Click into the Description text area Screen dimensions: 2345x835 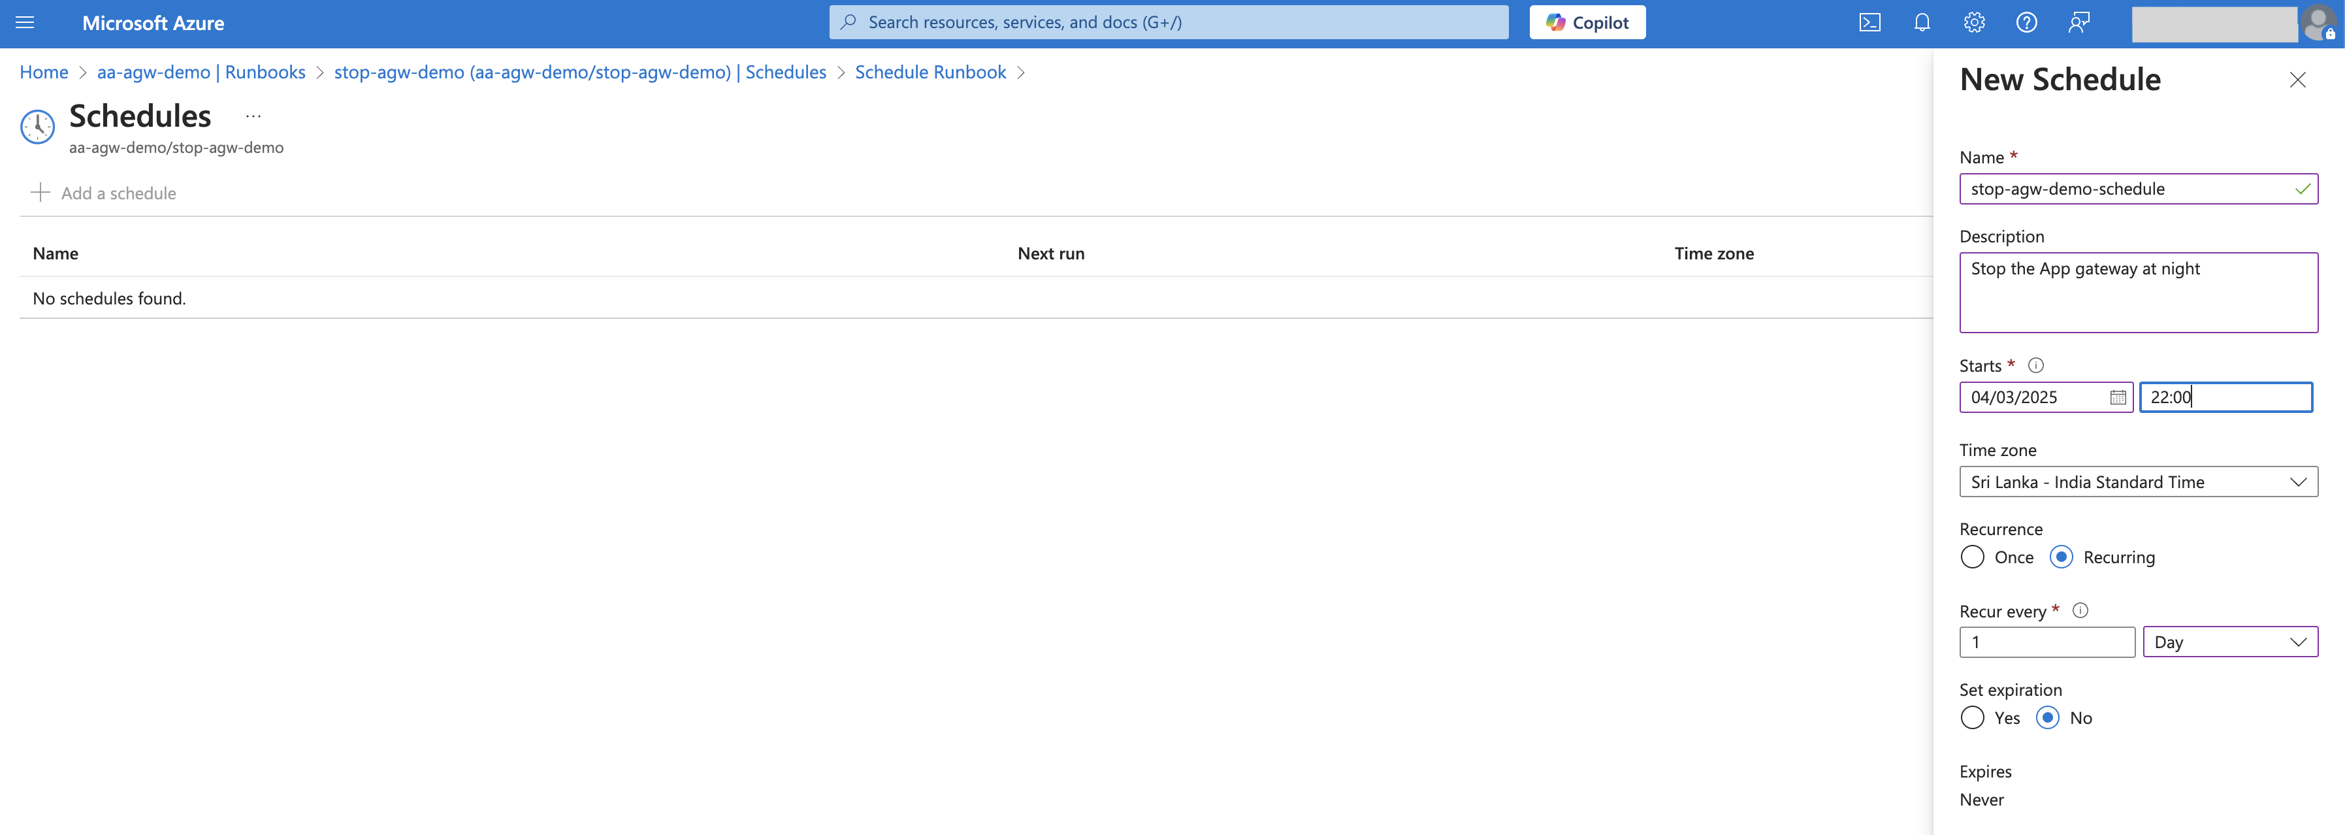coord(2139,292)
